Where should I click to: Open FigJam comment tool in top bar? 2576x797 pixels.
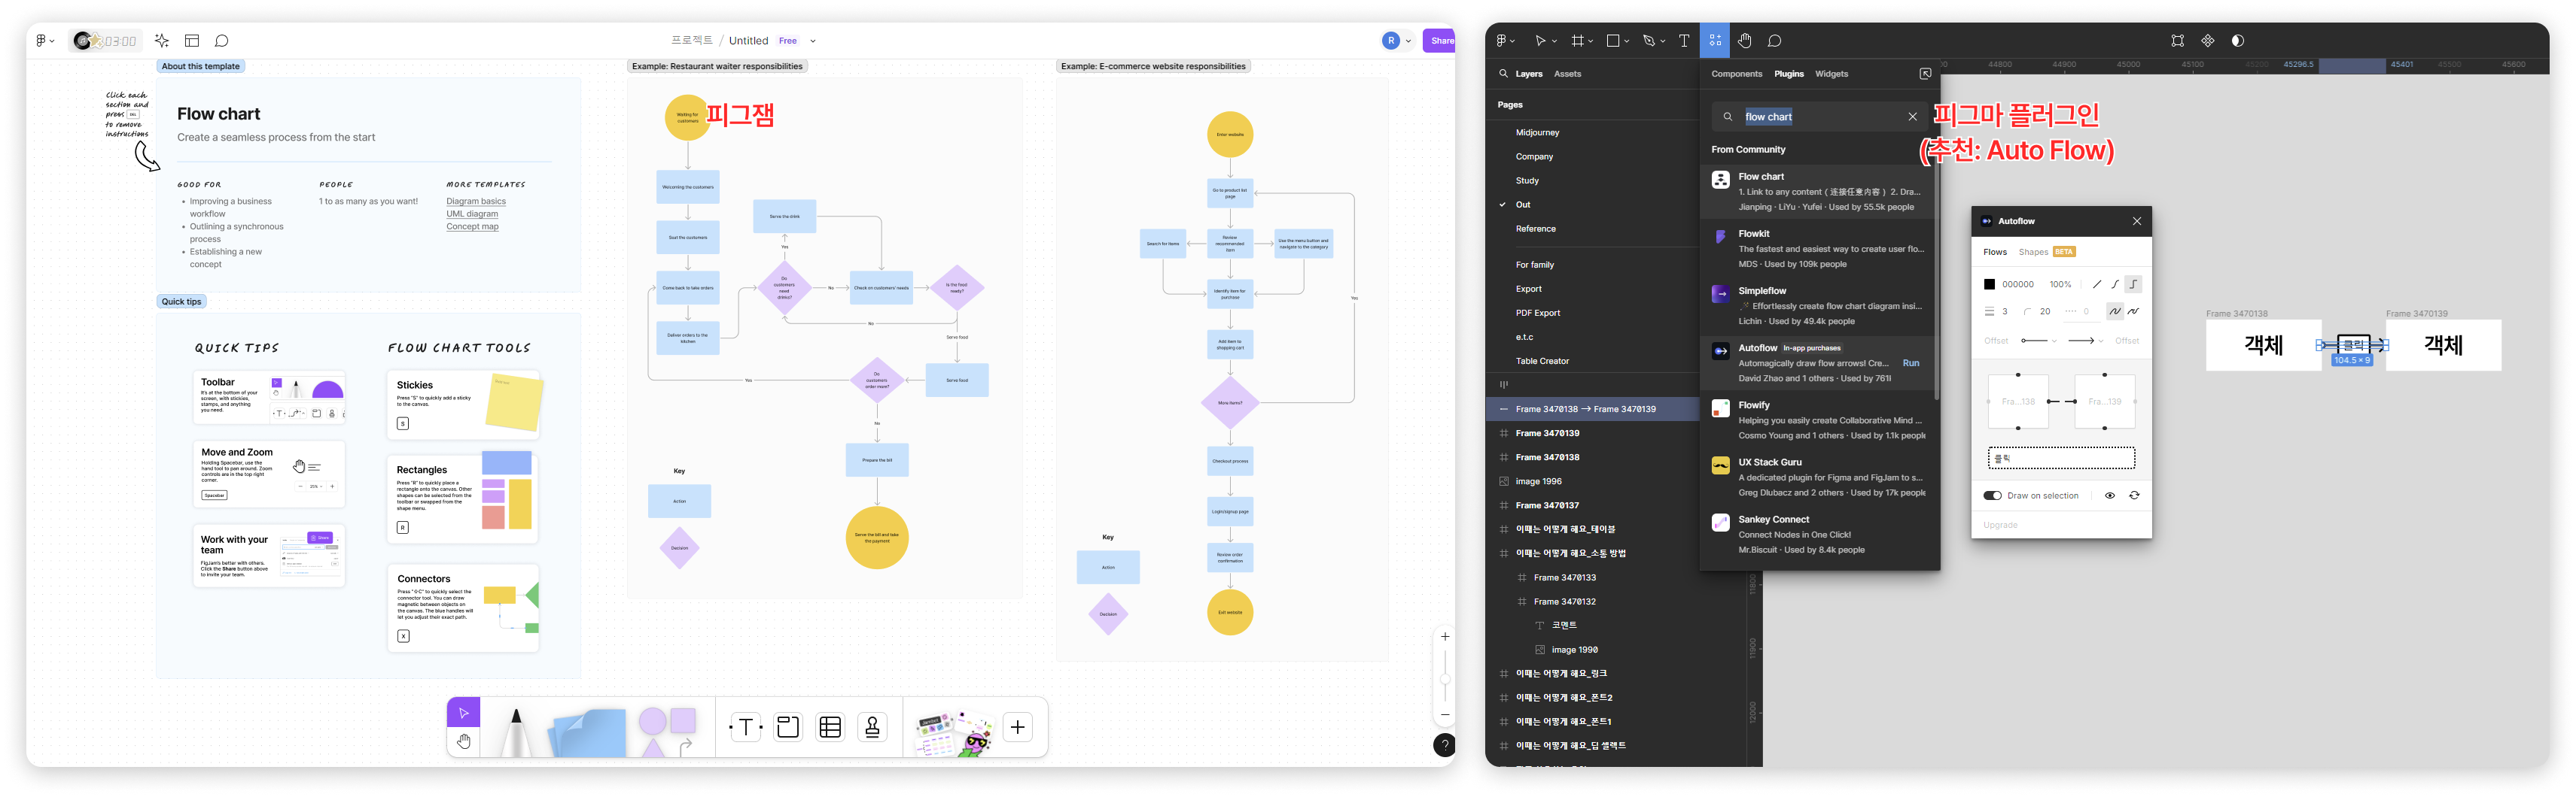[222, 41]
